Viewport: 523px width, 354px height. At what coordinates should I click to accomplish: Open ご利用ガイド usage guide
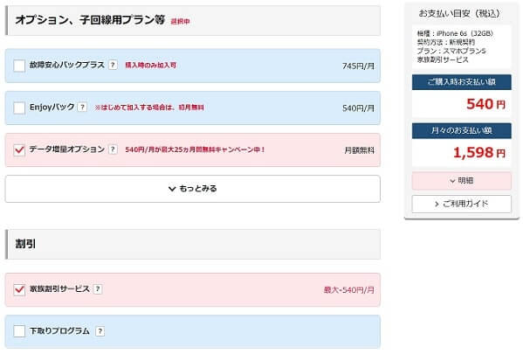pos(461,204)
